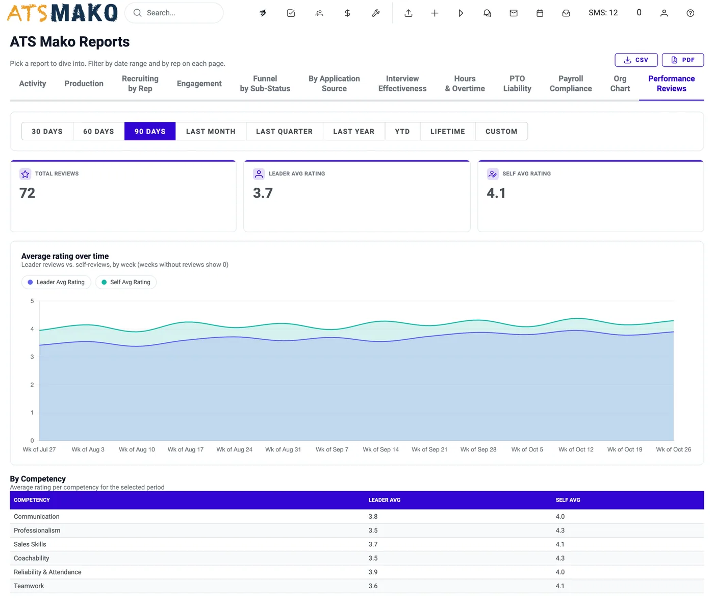This screenshot has height=605, width=714.
Task: Open the Engagement tab
Action: [199, 84]
